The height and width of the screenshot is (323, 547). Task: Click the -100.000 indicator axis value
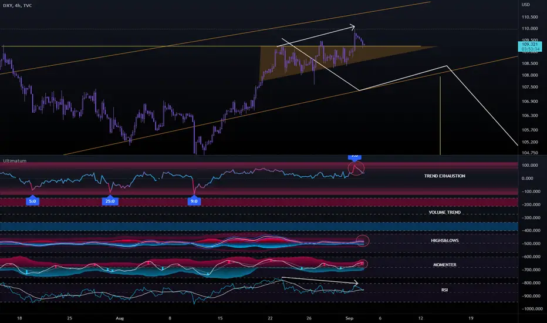point(531,191)
